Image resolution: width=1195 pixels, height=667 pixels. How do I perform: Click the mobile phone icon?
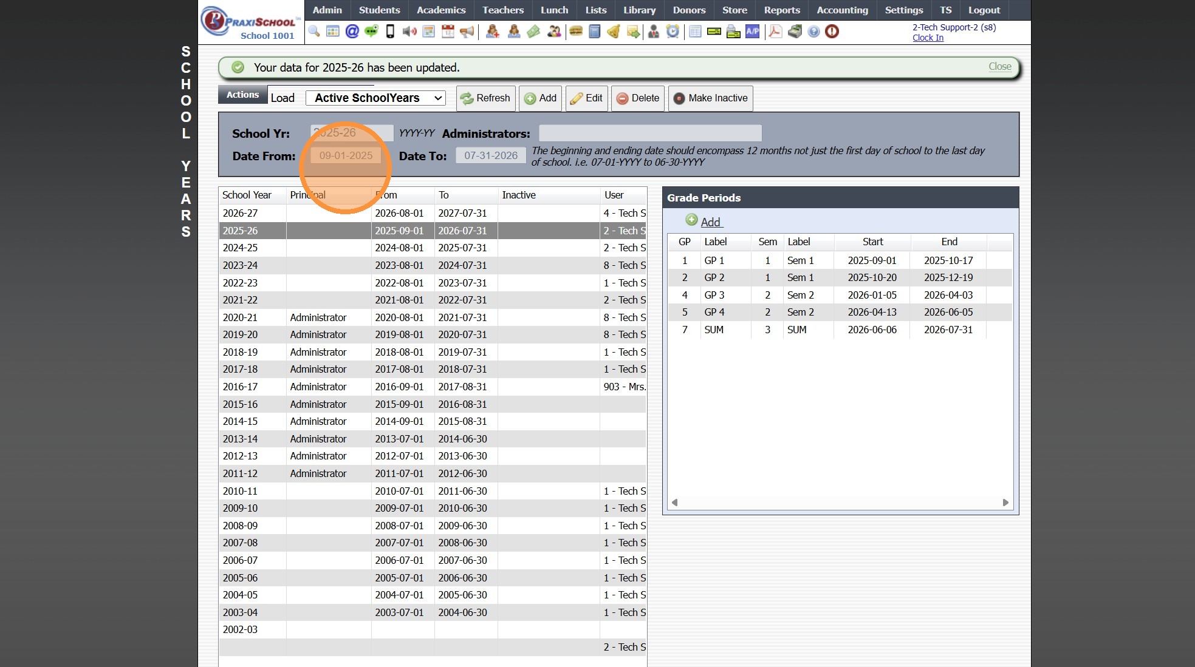pyautogui.click(x=390, y=31)
